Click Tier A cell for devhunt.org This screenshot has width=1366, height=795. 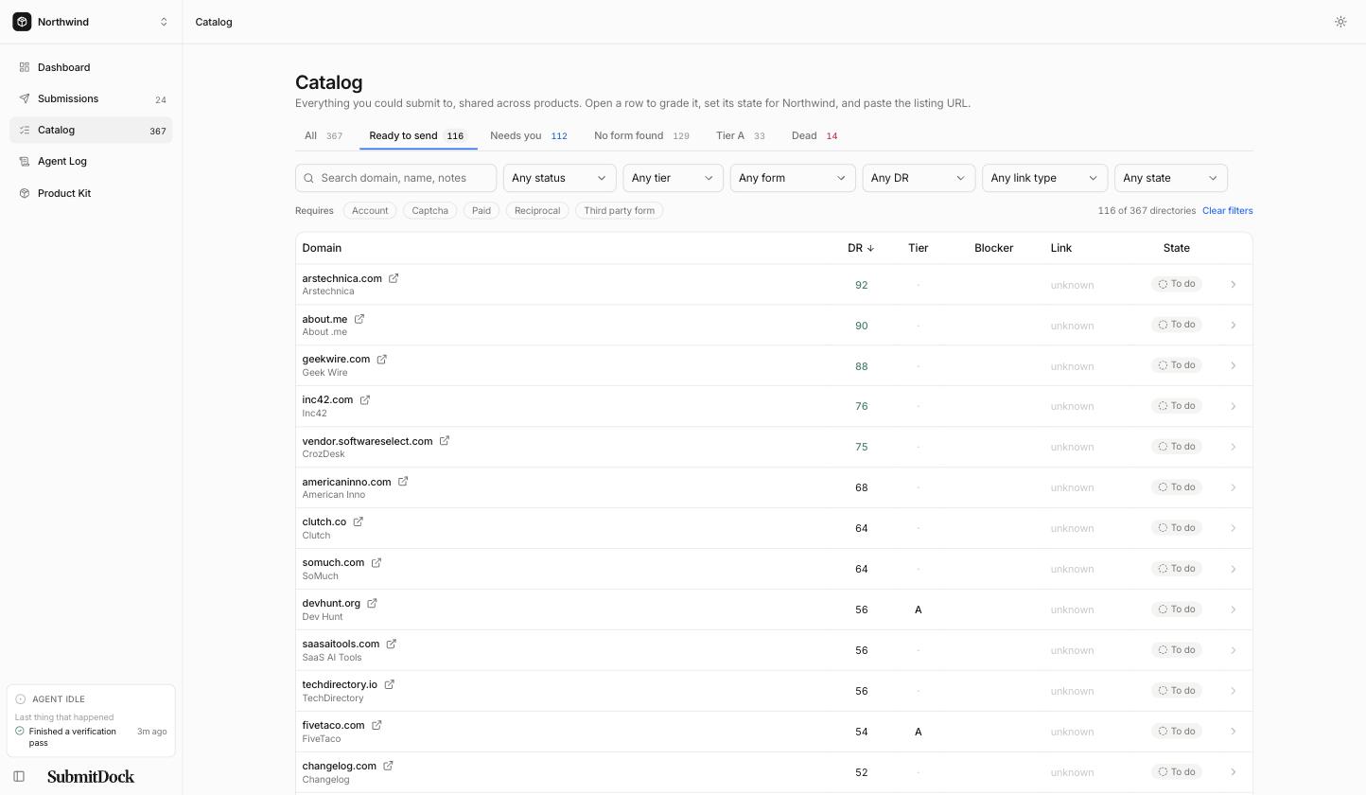coord(918,609)
